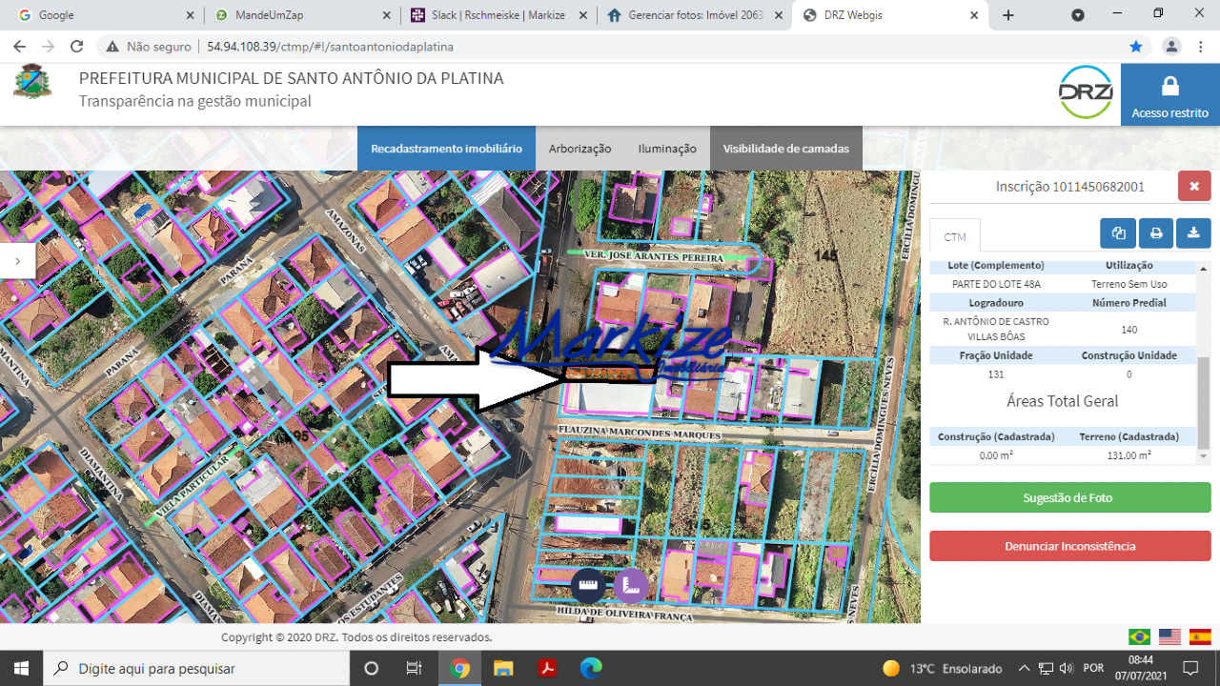Screen dimensions: 1220x686
Task: Select the CTM tab in info panel
Action: pyautogui.click(x=955, y=236)
